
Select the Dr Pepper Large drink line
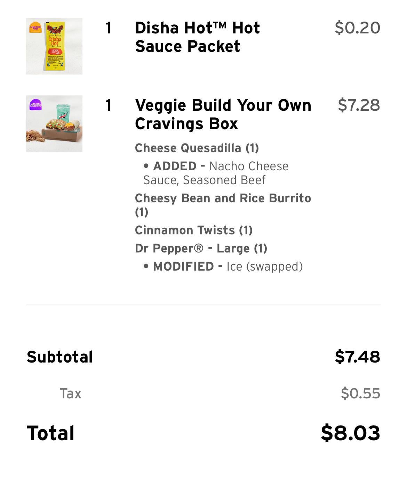click(x=201, y=248)
